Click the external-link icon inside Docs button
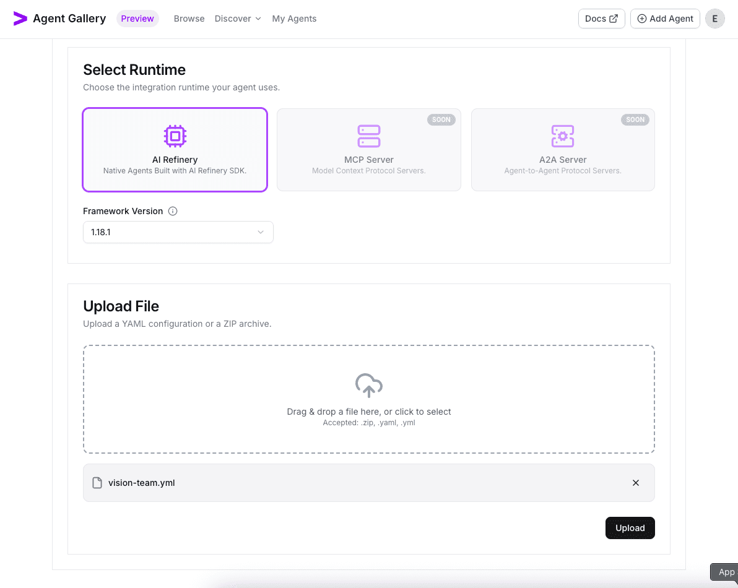 click(612, 19)
